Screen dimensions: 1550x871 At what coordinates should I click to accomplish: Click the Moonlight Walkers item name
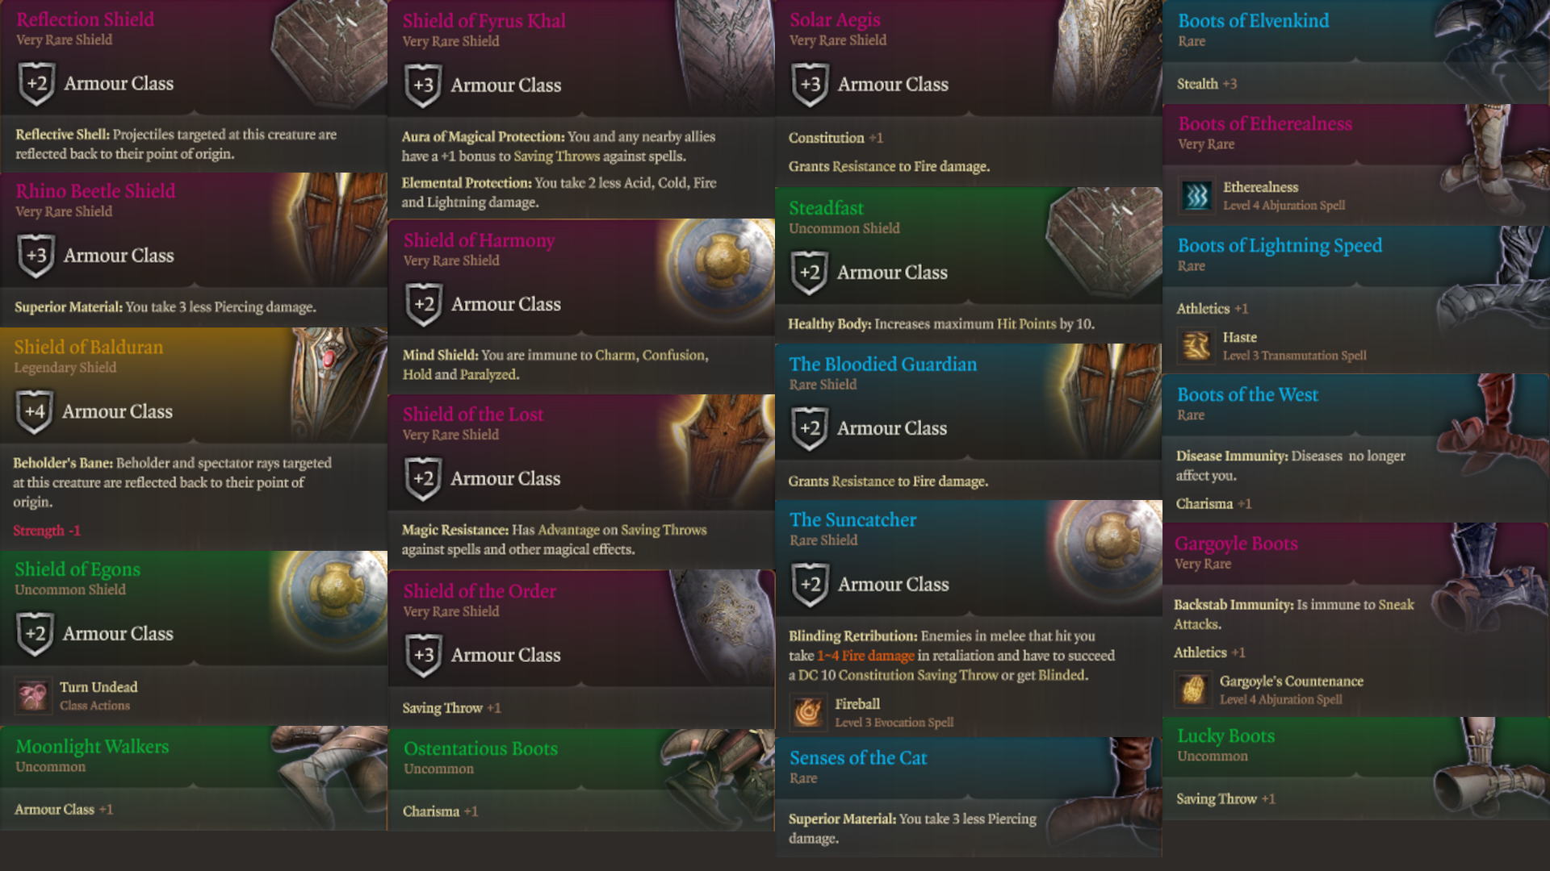(92, 747)
